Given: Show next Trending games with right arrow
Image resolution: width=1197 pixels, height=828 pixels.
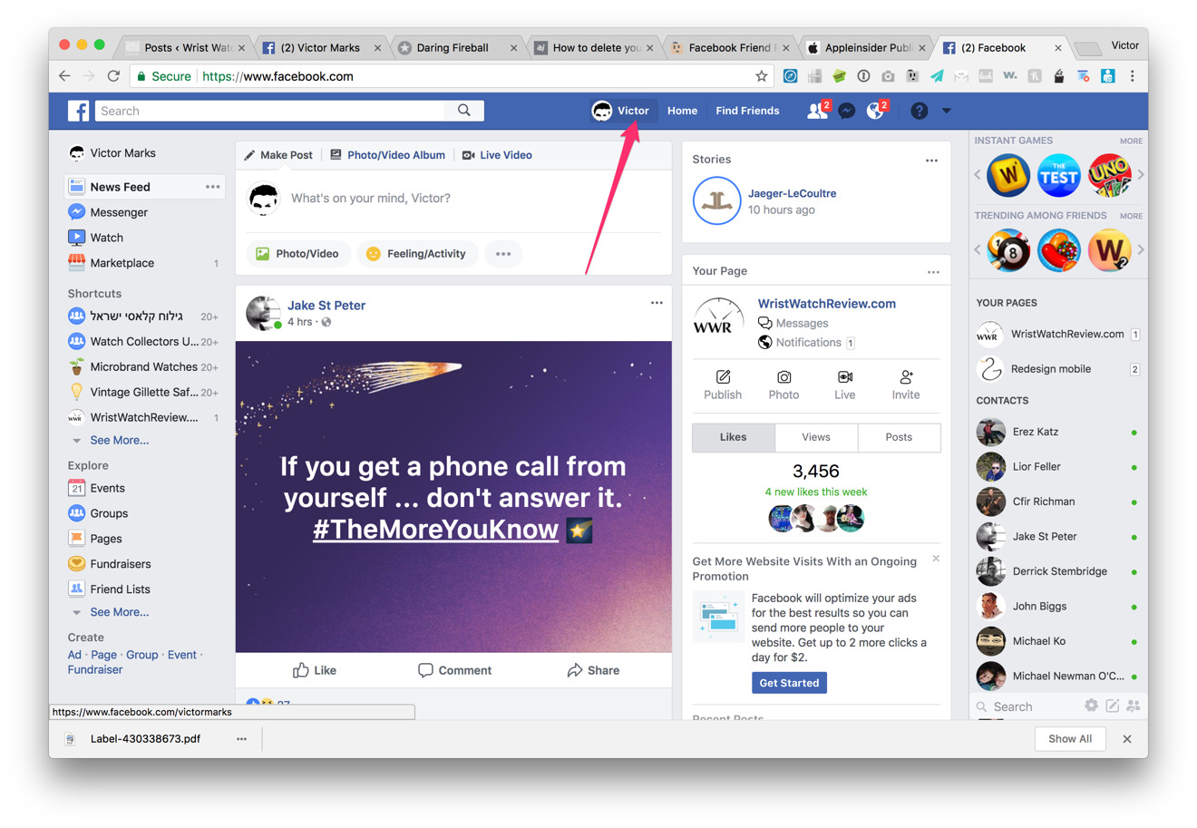Looking at the screenshot, I should 1141,249.
